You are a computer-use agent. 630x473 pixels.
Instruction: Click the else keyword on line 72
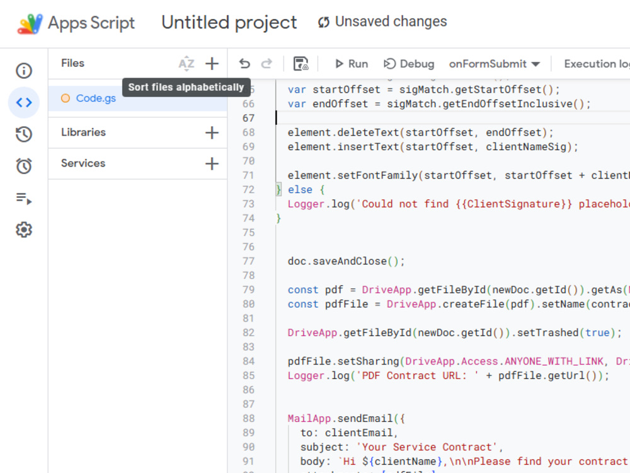tap(300, 190)
